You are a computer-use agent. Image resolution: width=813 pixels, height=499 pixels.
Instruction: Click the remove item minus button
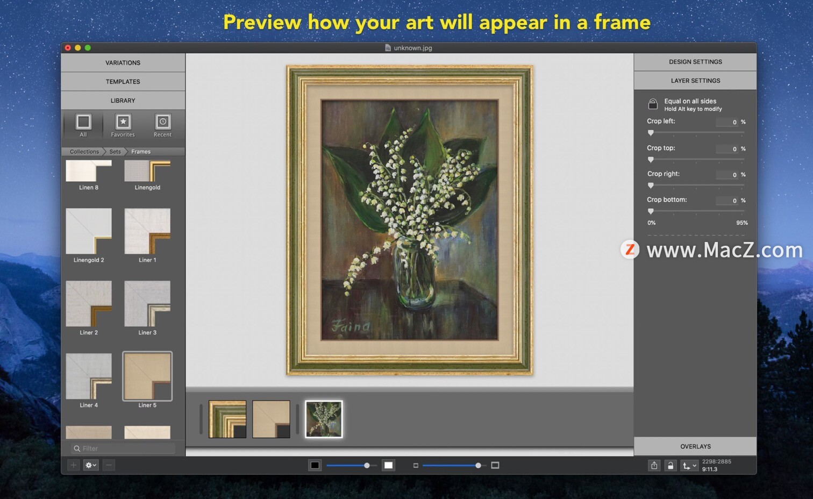[109, 465]
